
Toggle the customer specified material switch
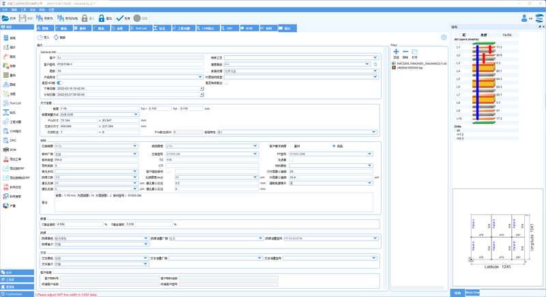click(x=168, y=171)
